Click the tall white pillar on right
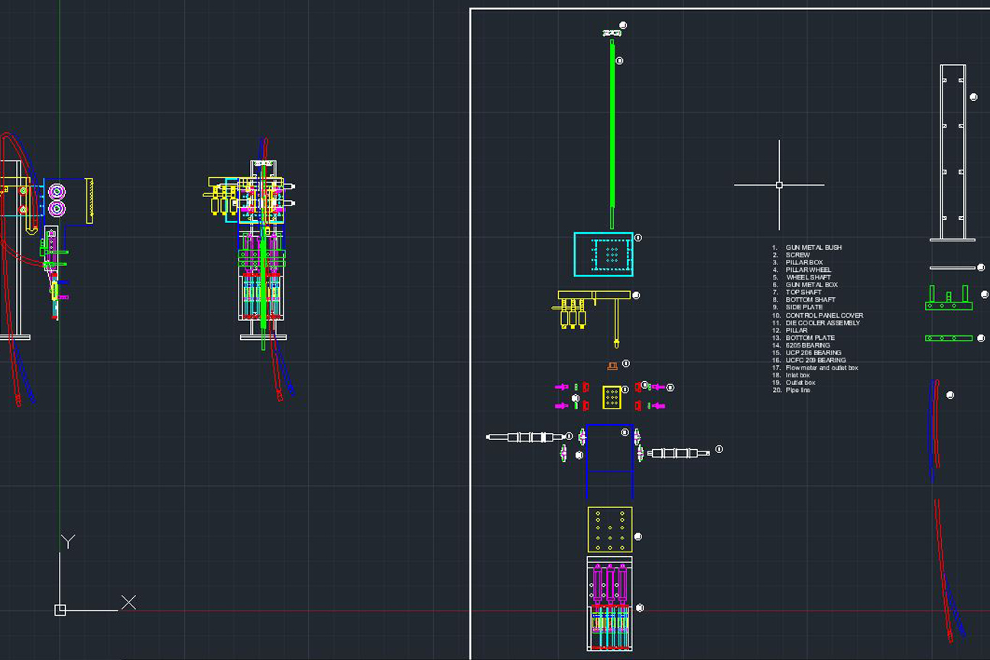 coord(952,153)
